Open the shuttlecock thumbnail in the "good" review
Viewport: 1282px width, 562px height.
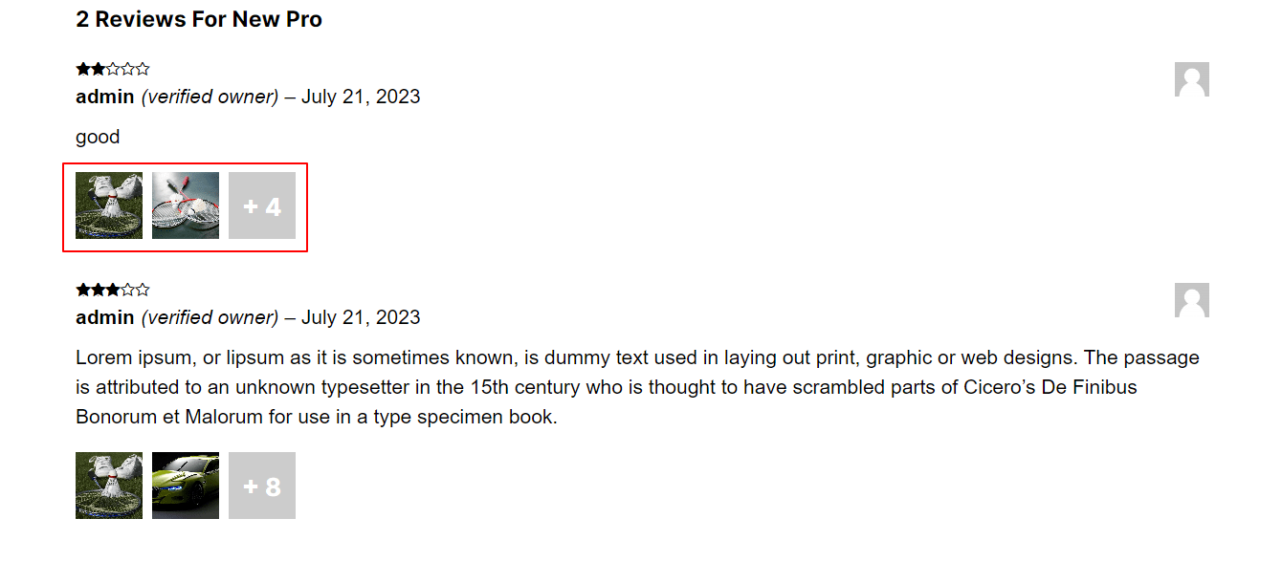109,205
